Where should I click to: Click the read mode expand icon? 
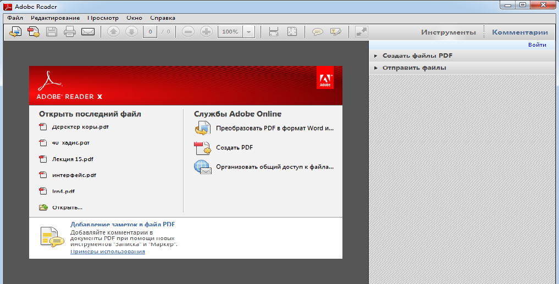(x=361, y=32)
